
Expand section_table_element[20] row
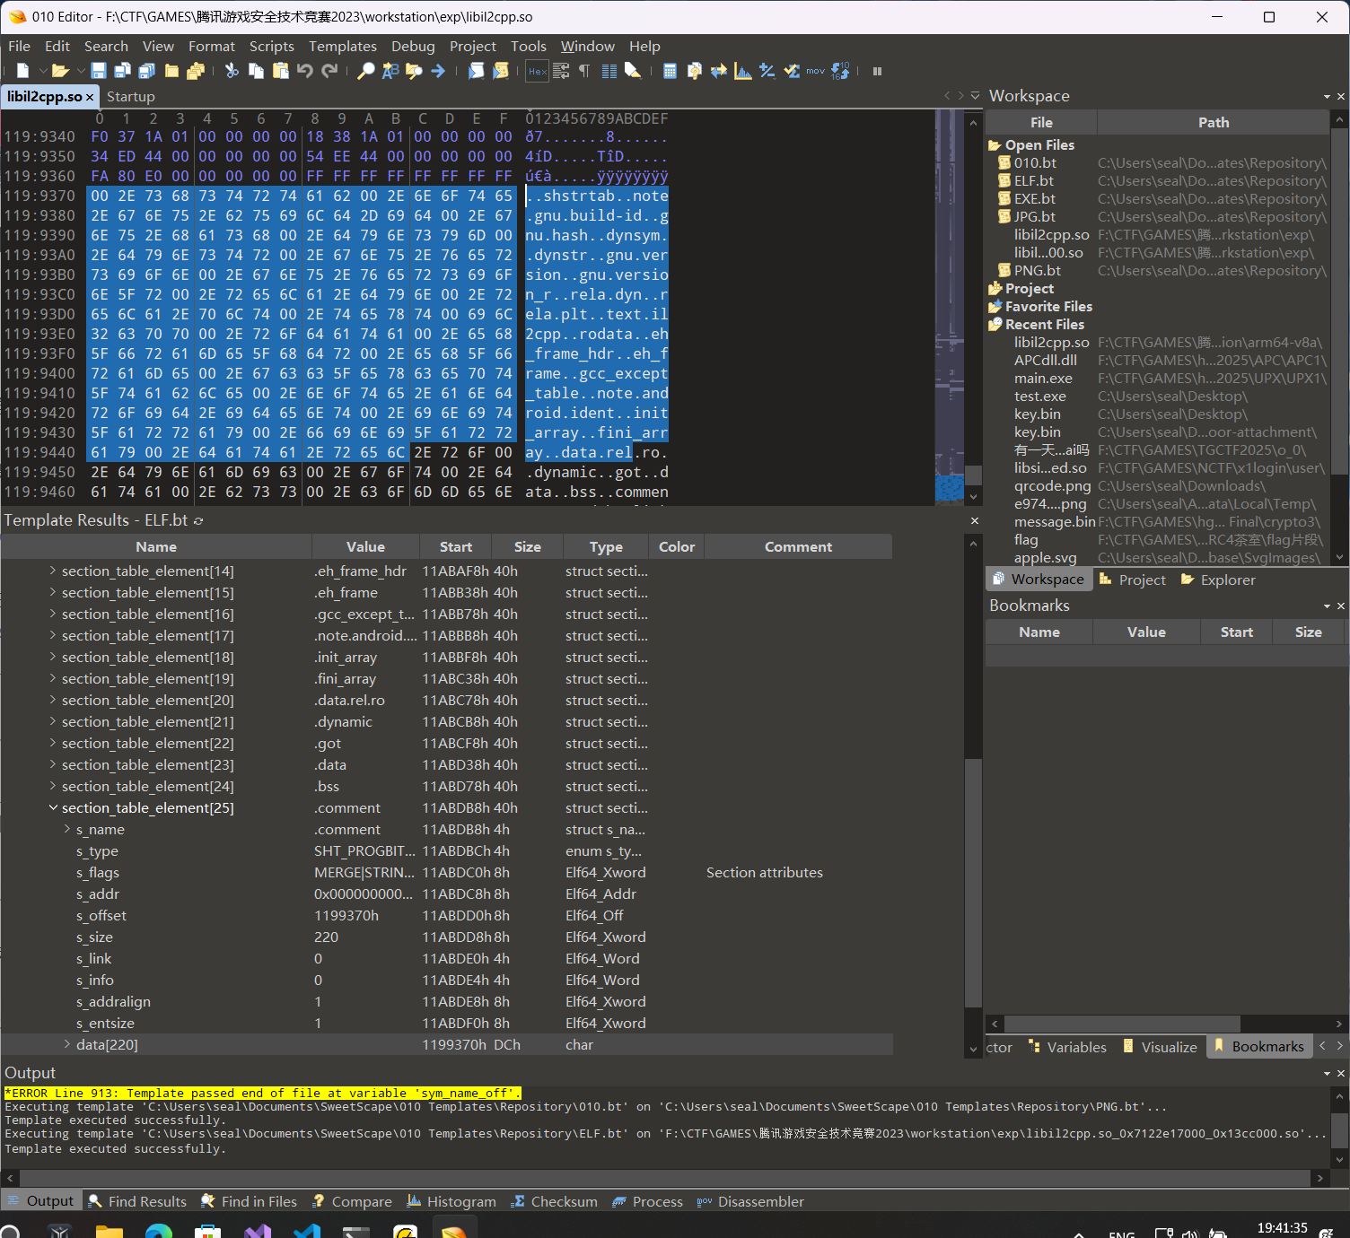click(53, 701)
